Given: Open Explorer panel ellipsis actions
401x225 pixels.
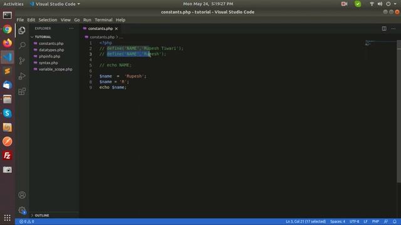Looking at the screenshot, I should pos(71,29).
